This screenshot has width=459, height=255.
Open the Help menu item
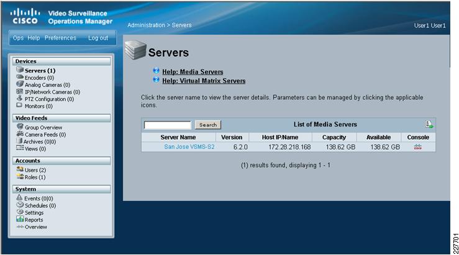34,38
